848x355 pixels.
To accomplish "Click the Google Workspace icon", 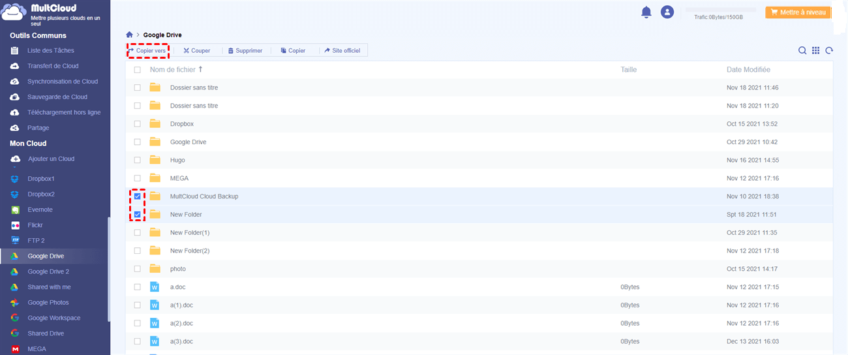I will coord(15,318).
